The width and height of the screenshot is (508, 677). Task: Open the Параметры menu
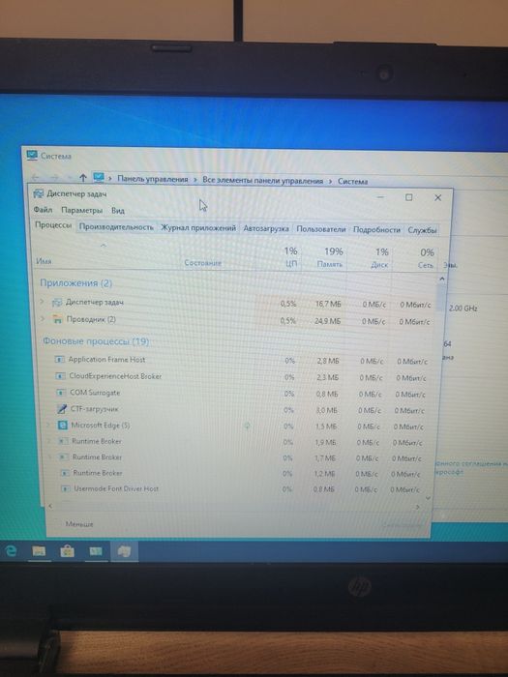tap(81, 210)
